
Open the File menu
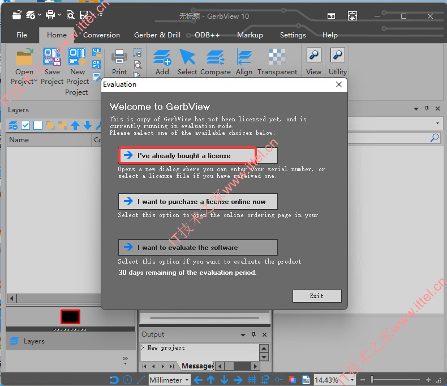(x=22, y=35)
